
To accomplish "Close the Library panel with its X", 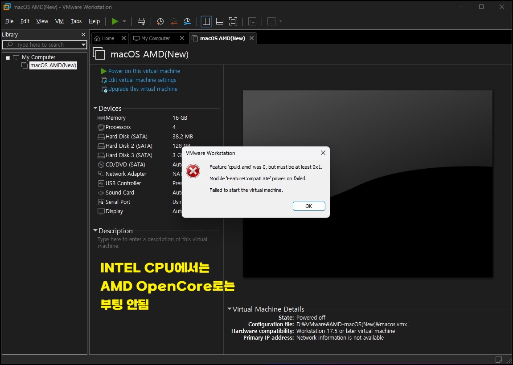I will pos(83,35).
